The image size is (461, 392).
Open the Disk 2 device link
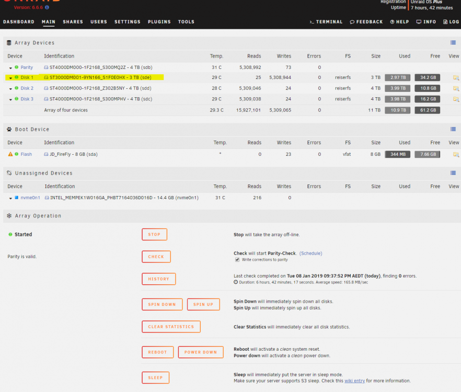pos(27,88)
